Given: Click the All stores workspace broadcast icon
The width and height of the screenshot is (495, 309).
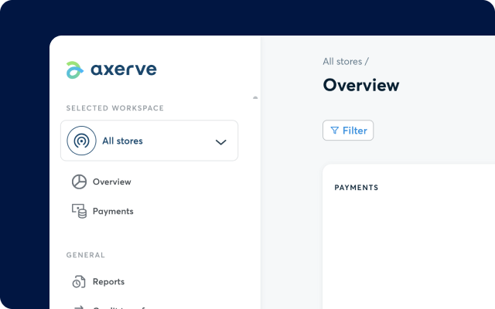Looking at the screenshot, I should [81, 141].
